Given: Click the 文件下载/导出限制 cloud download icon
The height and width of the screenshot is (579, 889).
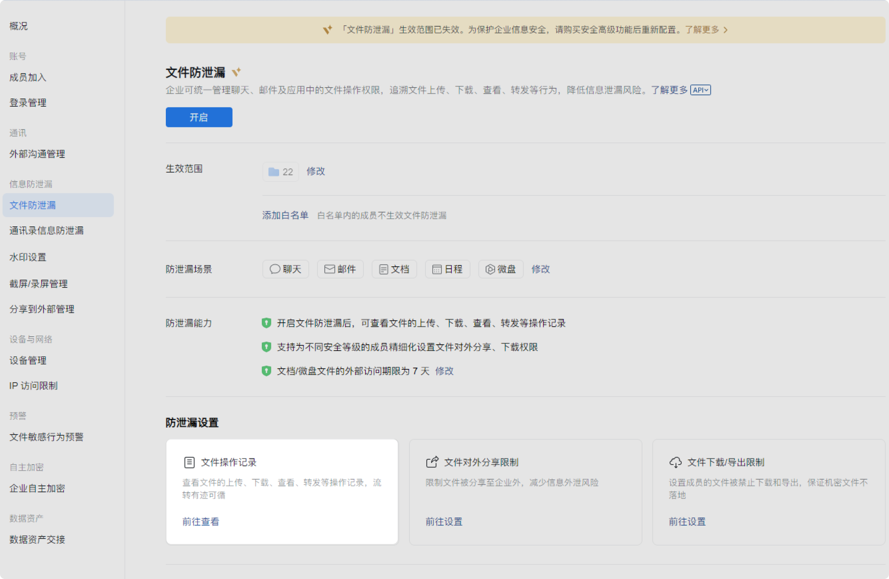Looking at the screenshot, I should (x=676, y=462).
